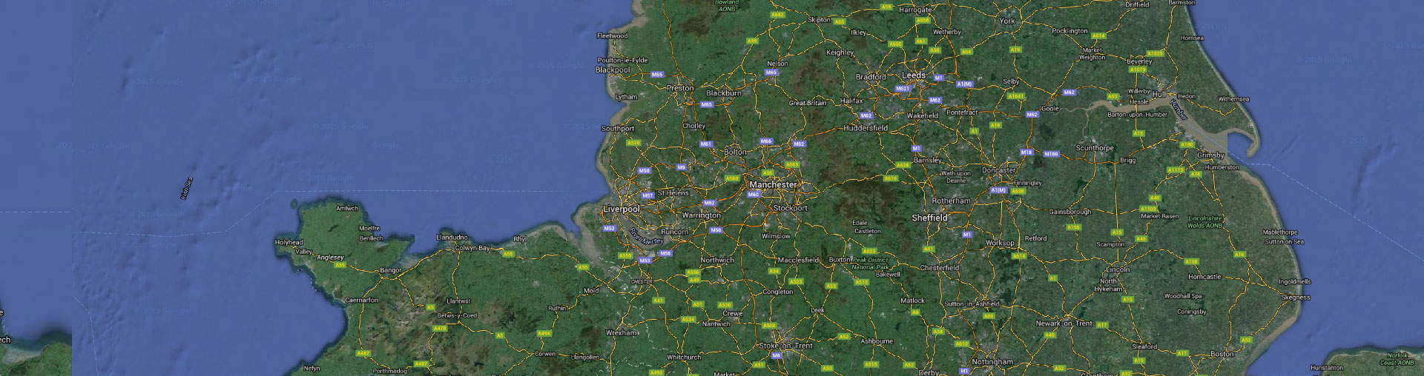Image resolution: width=1424 pixels, height=376 pixels.
Task: Click the A1041 shield near Selby
Action: point(1015,96)
